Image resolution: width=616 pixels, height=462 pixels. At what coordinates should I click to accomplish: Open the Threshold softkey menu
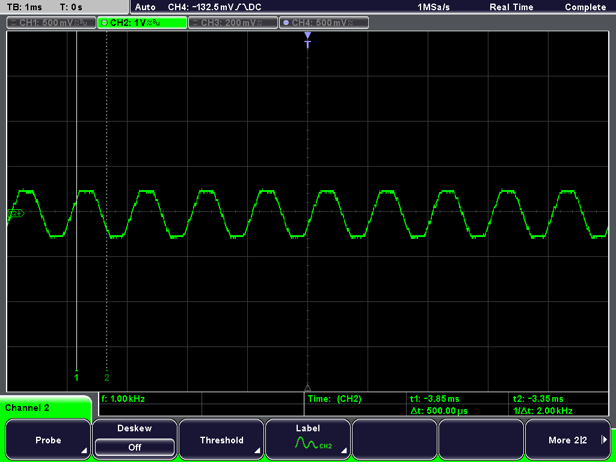221,440
